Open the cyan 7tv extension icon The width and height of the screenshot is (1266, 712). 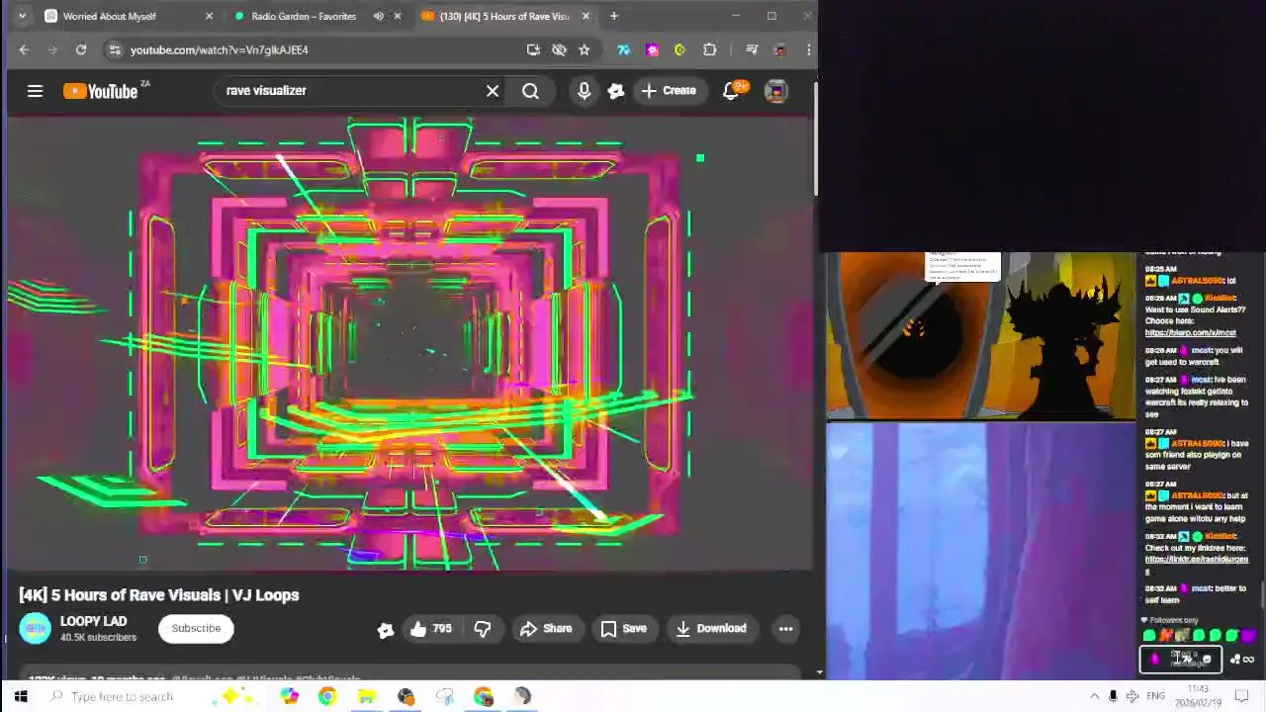tap(623, 49)
